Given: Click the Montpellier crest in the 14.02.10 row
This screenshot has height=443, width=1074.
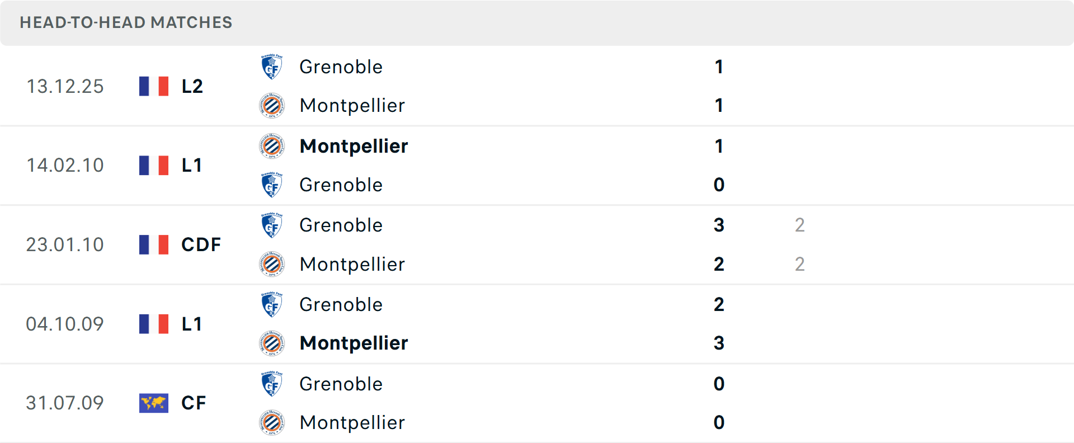Looking at the screenshot, I should (x=272, y=145).
